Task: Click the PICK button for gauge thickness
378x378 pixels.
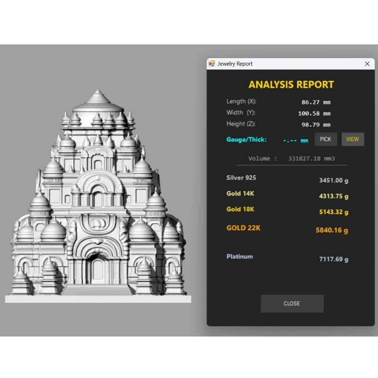Action: tap(326, 139)
